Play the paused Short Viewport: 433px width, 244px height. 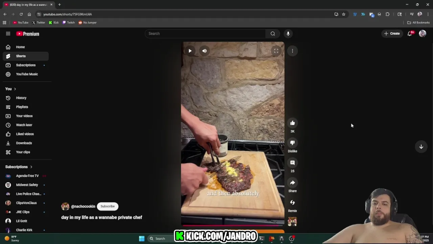pyautogui.click(x=190, y=51)
